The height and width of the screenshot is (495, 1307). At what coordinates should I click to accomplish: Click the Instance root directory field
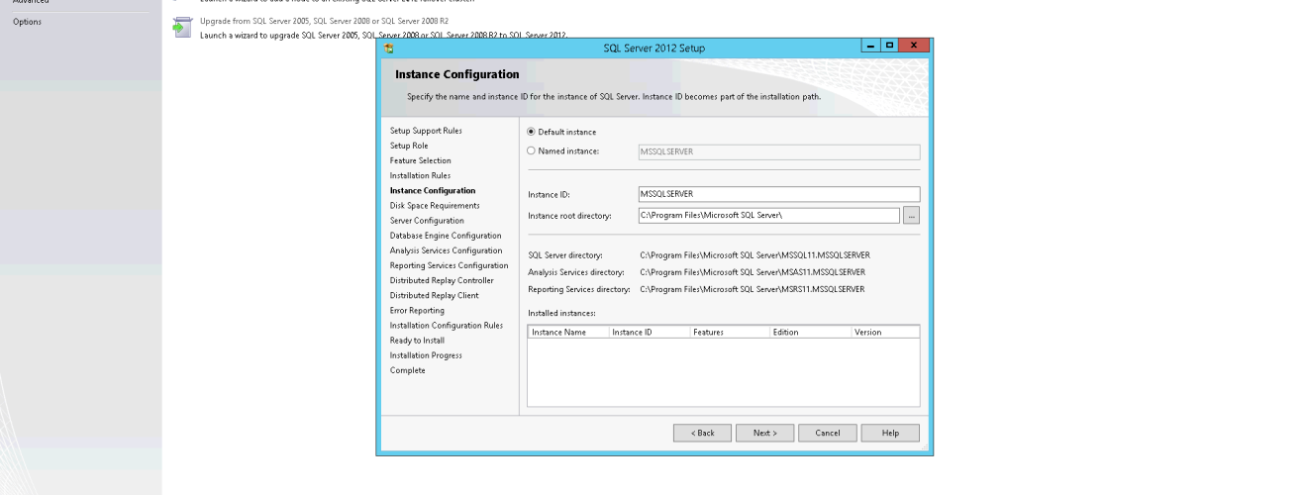point(769,215)
